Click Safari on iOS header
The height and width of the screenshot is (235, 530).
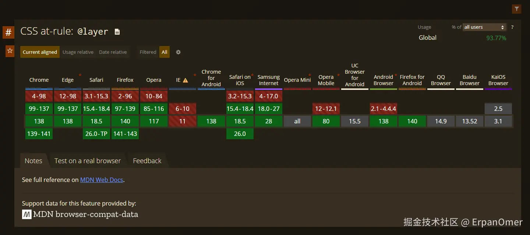[240, 80]
